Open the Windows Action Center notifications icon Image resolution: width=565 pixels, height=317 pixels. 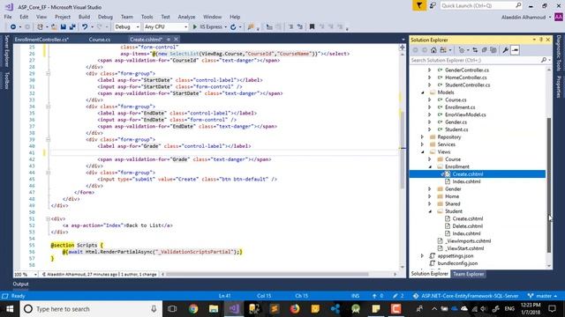click(552, 309)
